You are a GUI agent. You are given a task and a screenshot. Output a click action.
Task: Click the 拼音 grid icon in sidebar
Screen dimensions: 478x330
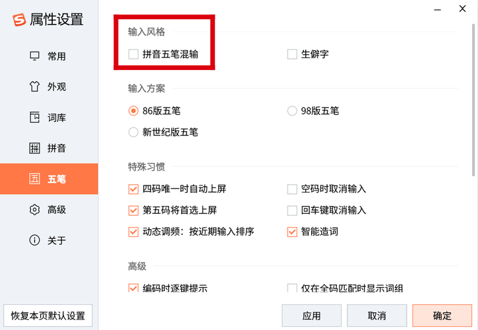[x=34, y=148]
